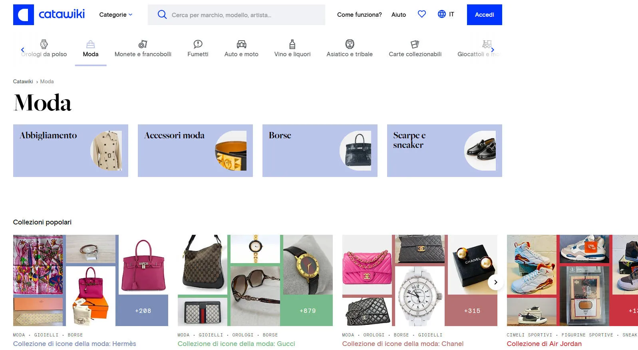This screenshot has width=638, height=350.
Task: Show next popular collections with the arrow
Action: pos(495,282)
